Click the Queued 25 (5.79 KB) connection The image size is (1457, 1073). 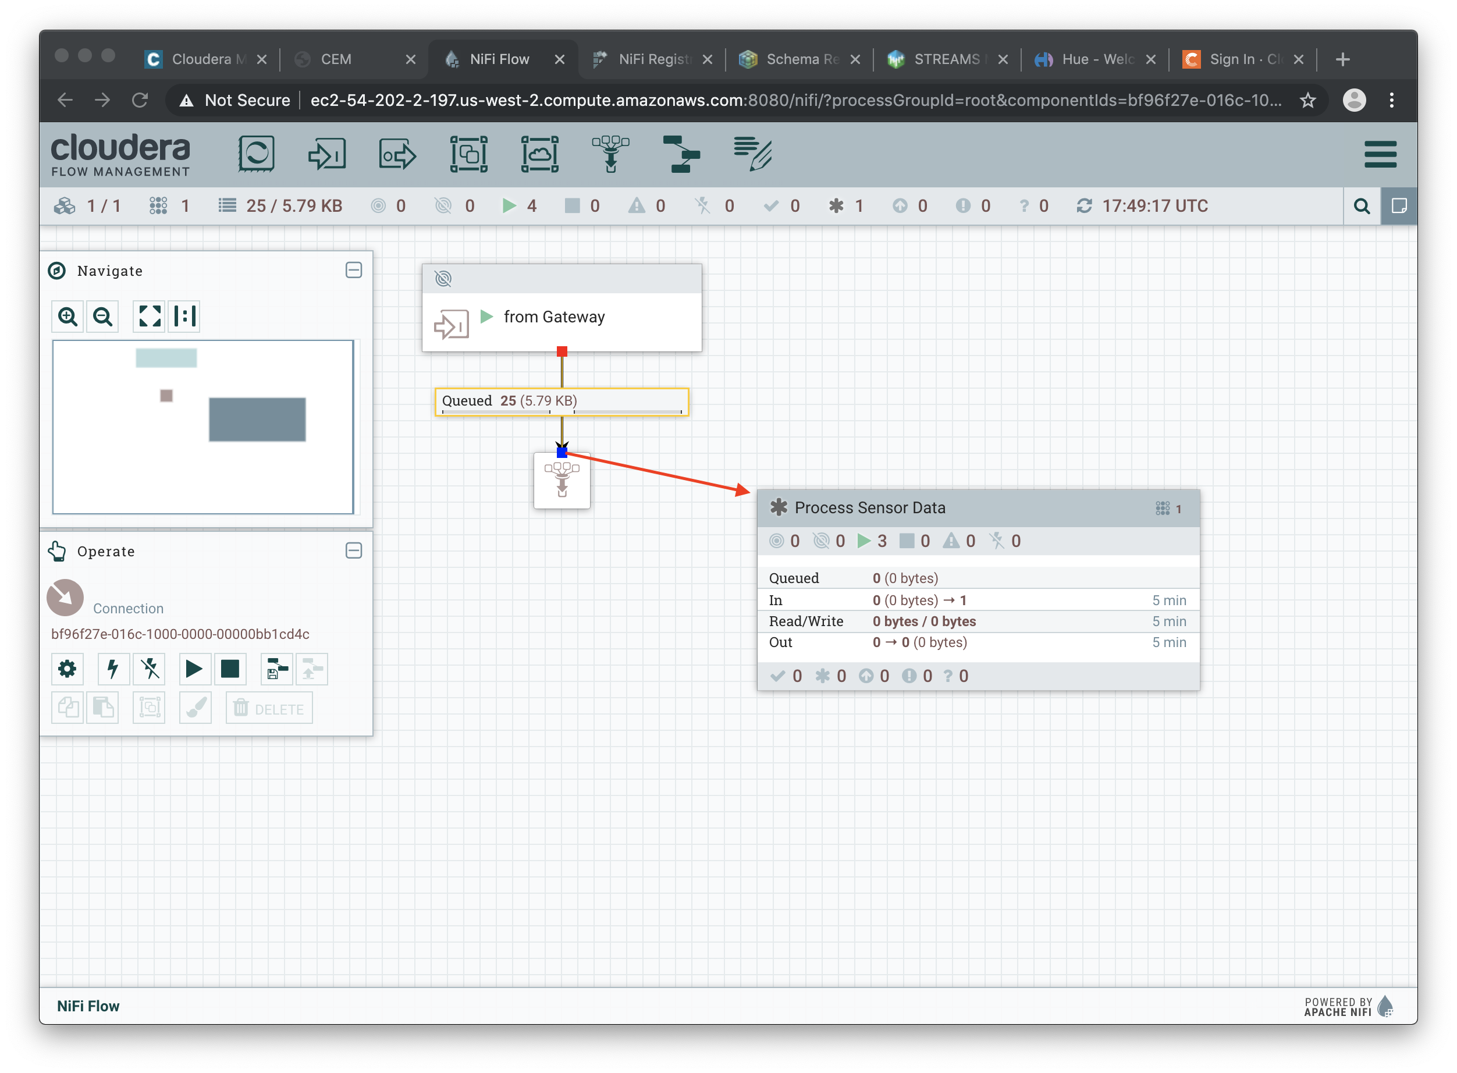(x=560, y=402)
